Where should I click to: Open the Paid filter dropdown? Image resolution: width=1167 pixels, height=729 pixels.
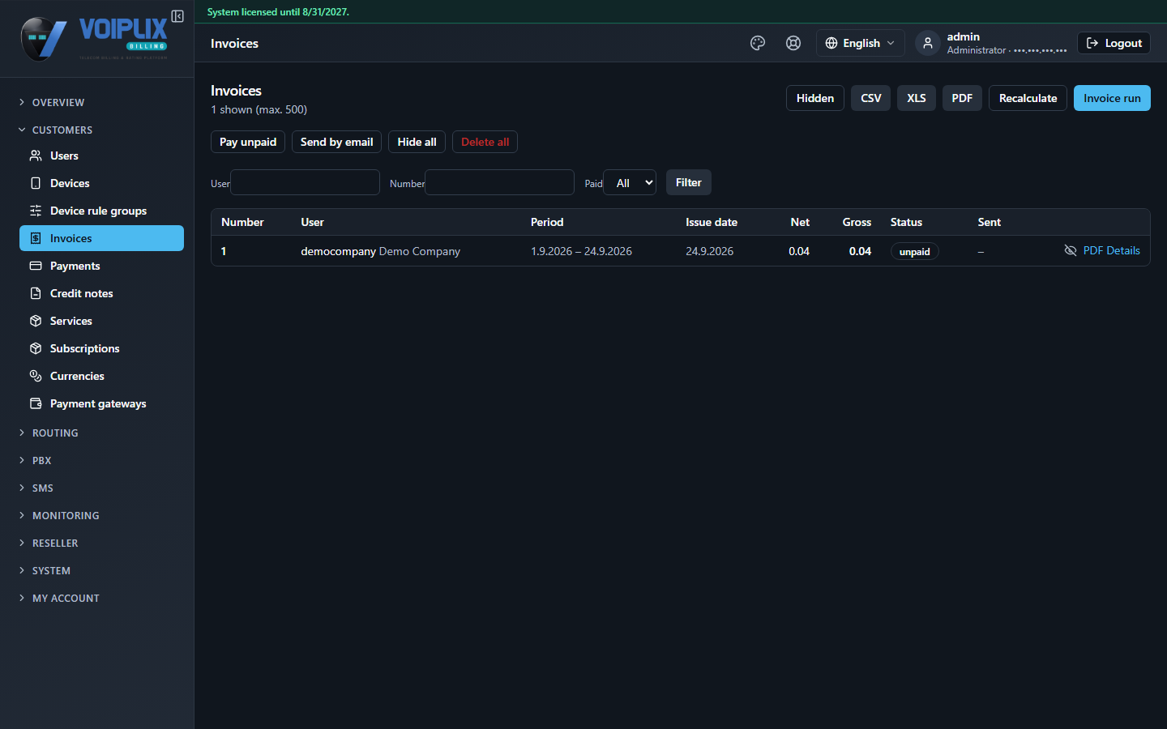(x=630, y=182)
